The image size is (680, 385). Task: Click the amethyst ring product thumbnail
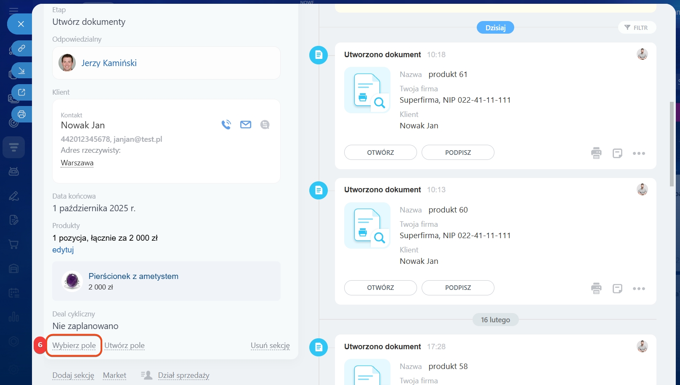pos(72,281)
